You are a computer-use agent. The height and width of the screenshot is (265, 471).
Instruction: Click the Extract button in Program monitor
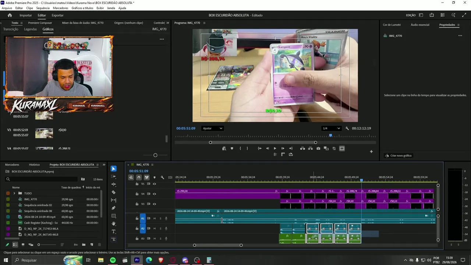coord(311,148)
